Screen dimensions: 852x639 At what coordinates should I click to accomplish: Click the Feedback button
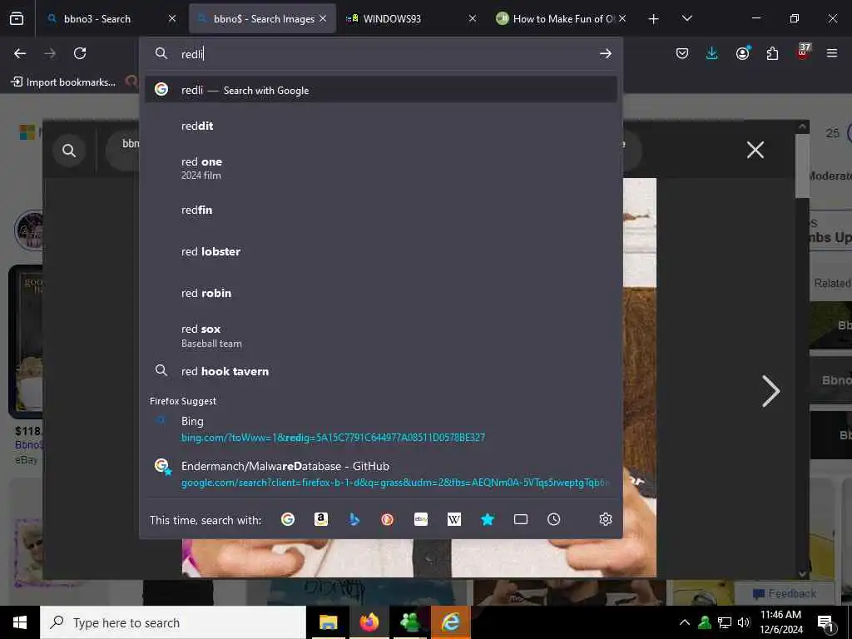pyautogui.click(x=785, y=593)
